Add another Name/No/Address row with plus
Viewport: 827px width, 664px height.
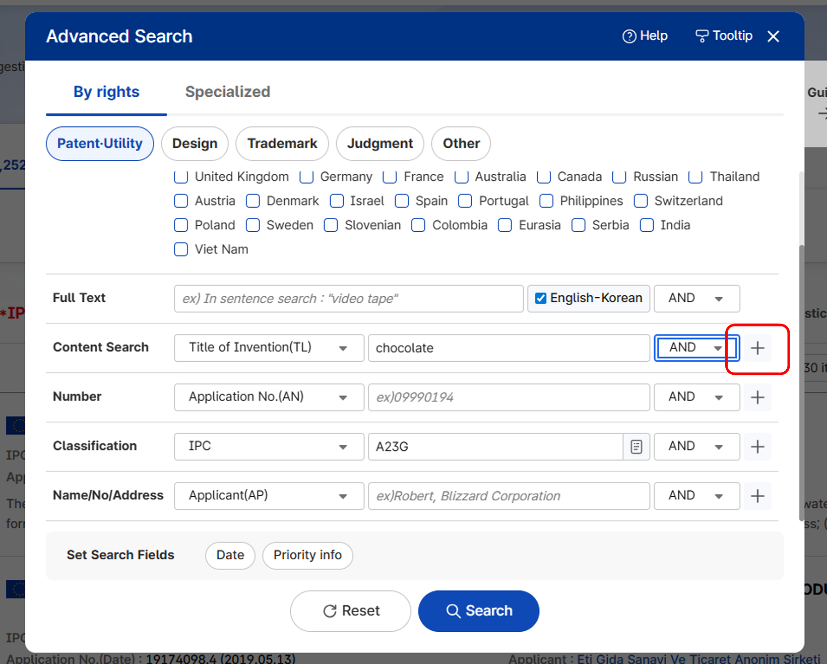[x=757, y=496]
